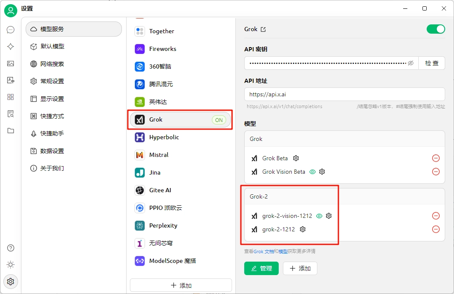Toggle the theme sun icon

[x=11, y=265]
